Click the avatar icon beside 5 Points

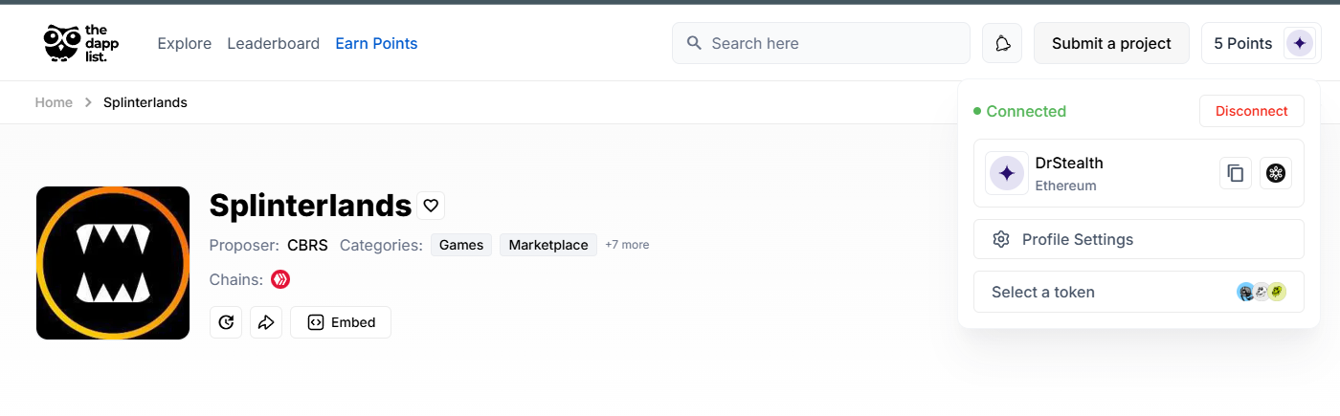click(1299, 43)
